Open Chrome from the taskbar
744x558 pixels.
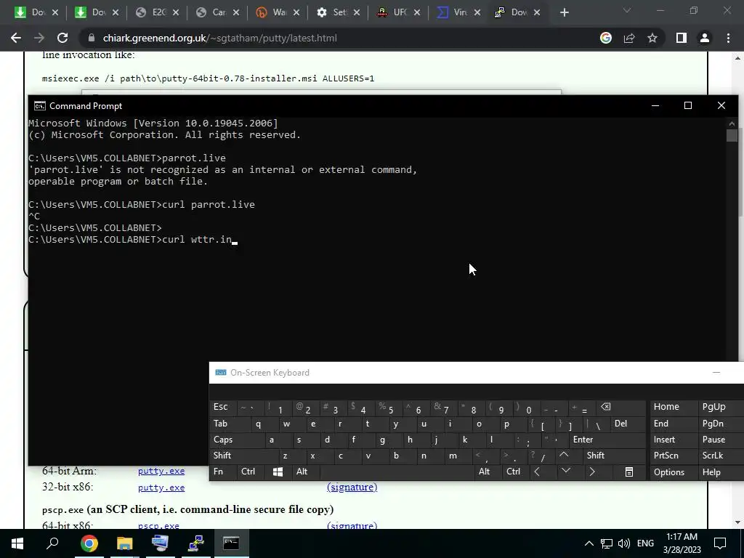[89, 543]
